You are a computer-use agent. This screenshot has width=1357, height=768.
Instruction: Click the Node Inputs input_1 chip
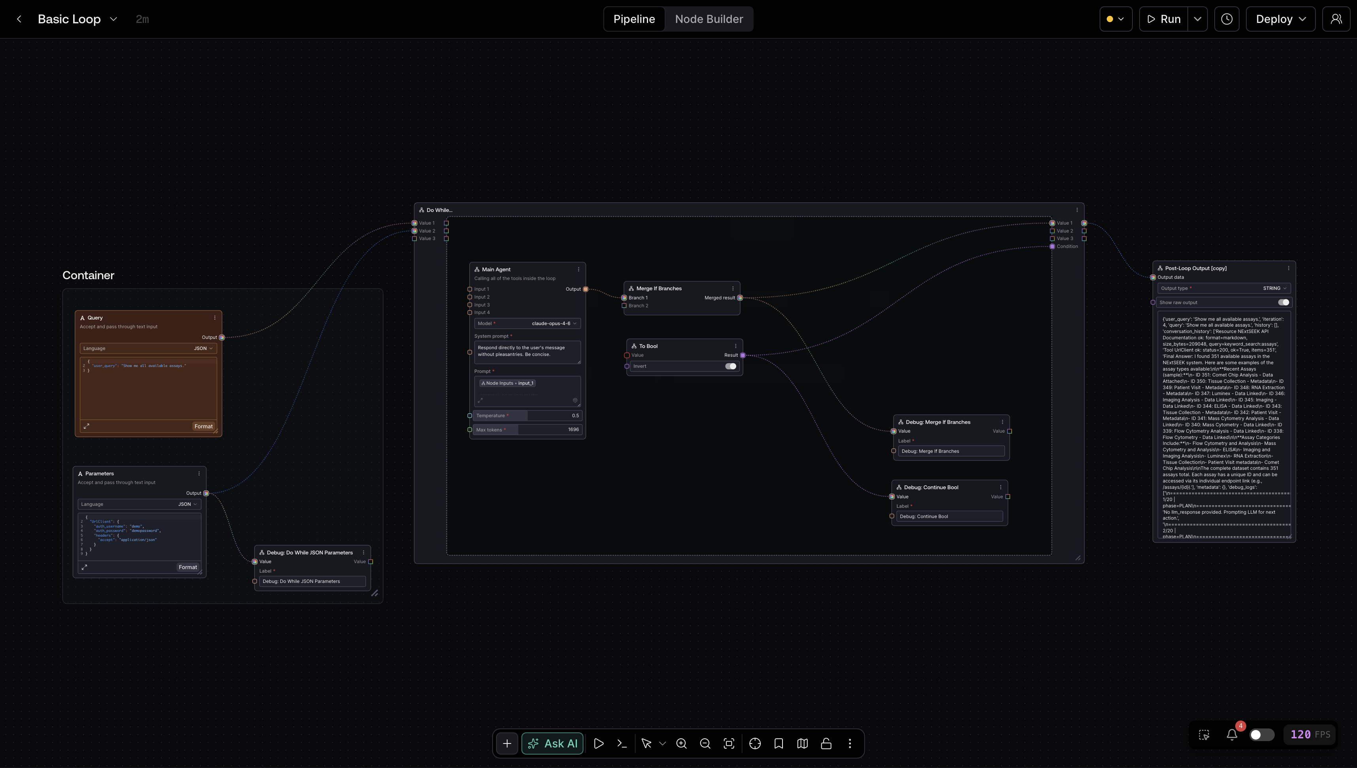(x=508, y=384)
